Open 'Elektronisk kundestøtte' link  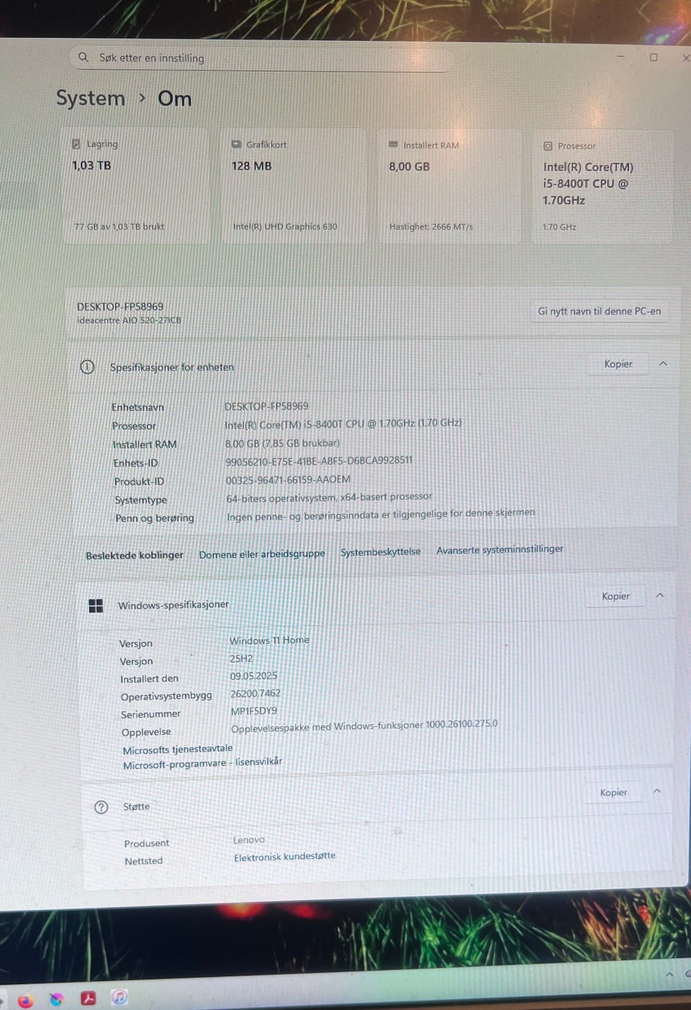(284, 857)
